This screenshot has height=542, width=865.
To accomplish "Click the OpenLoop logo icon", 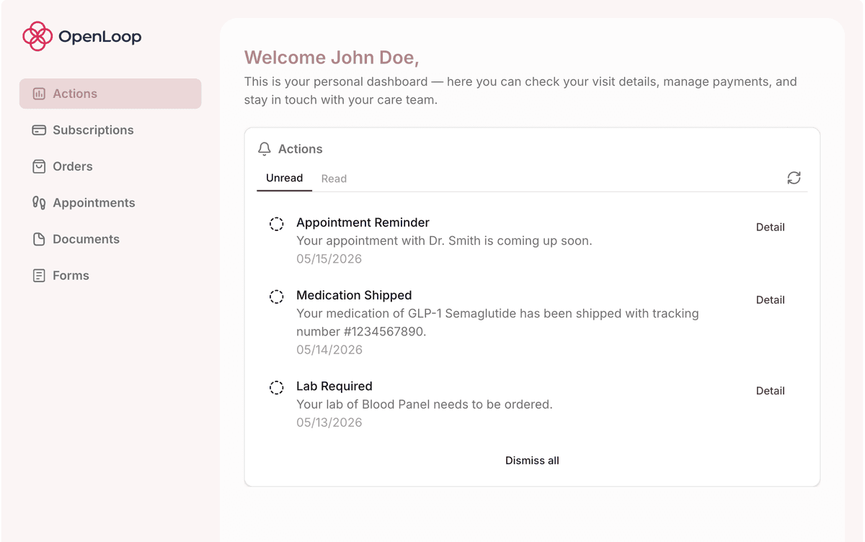I will pos(37,36).
